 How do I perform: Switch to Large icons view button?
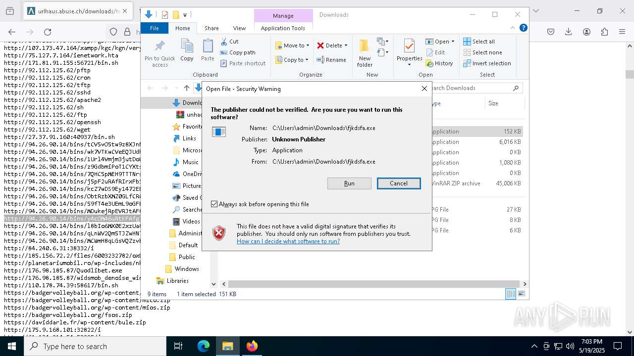pyautogui.click(x=521, y=294)
